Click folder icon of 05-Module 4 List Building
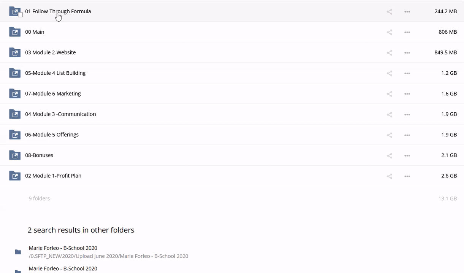Viewport: 464px width, 273px height. coord(15,73)
